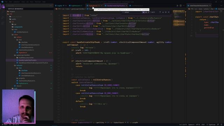Switch to the handleCreateChipThunk.ts tab
This screenshot has height=126, width=224.
pyautogui.click(x=116, y=6)
